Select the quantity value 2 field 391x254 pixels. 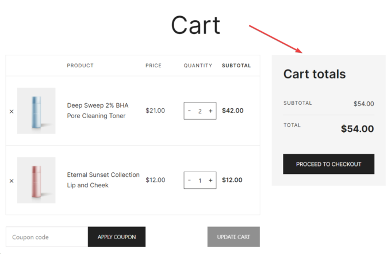click(200, 111)
